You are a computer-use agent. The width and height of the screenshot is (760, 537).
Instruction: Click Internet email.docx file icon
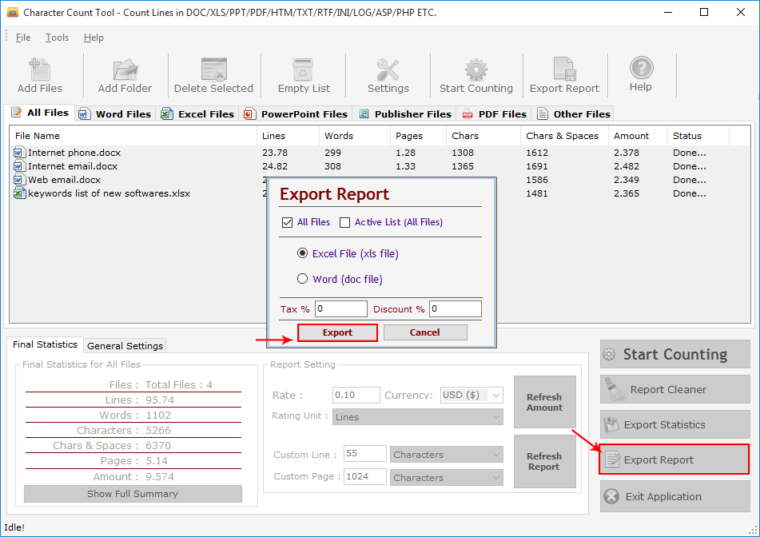coord(19,165)
